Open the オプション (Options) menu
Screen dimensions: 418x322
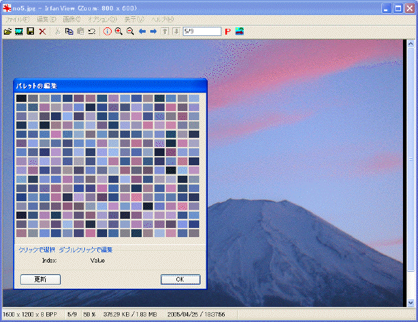[102, 20]
